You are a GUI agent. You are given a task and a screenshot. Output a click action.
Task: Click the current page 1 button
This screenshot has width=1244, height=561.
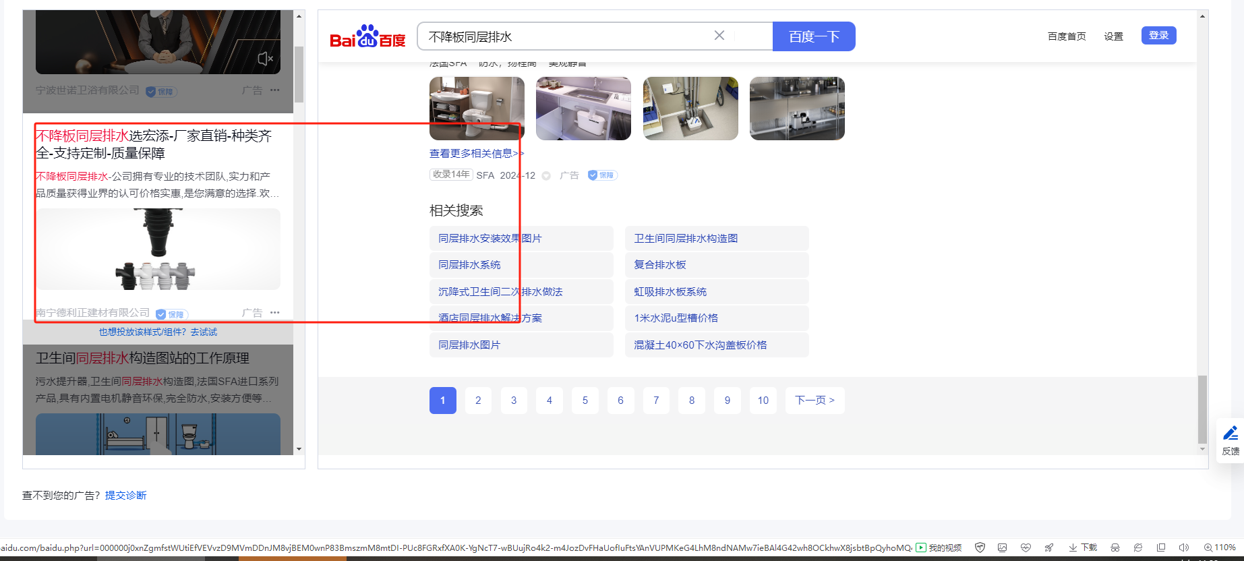pos(443,401)
